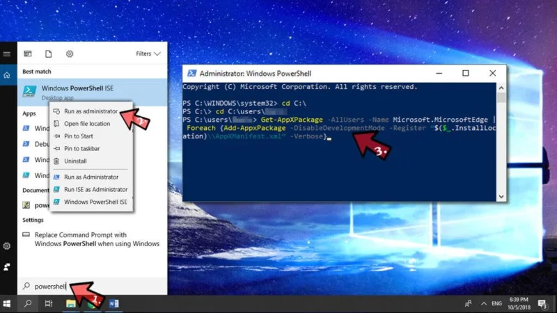Image resolution: width=557 pixels, height=313 pixels.
Task: Click the ENG language indicator
Action: [496, 304]
